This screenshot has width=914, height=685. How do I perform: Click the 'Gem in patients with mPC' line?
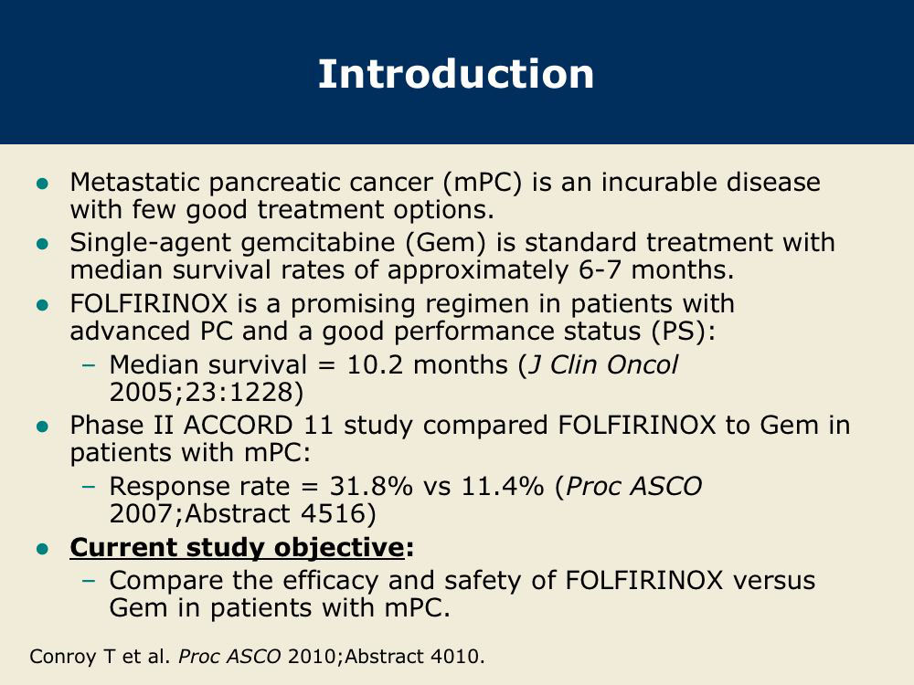pos(280,608)
